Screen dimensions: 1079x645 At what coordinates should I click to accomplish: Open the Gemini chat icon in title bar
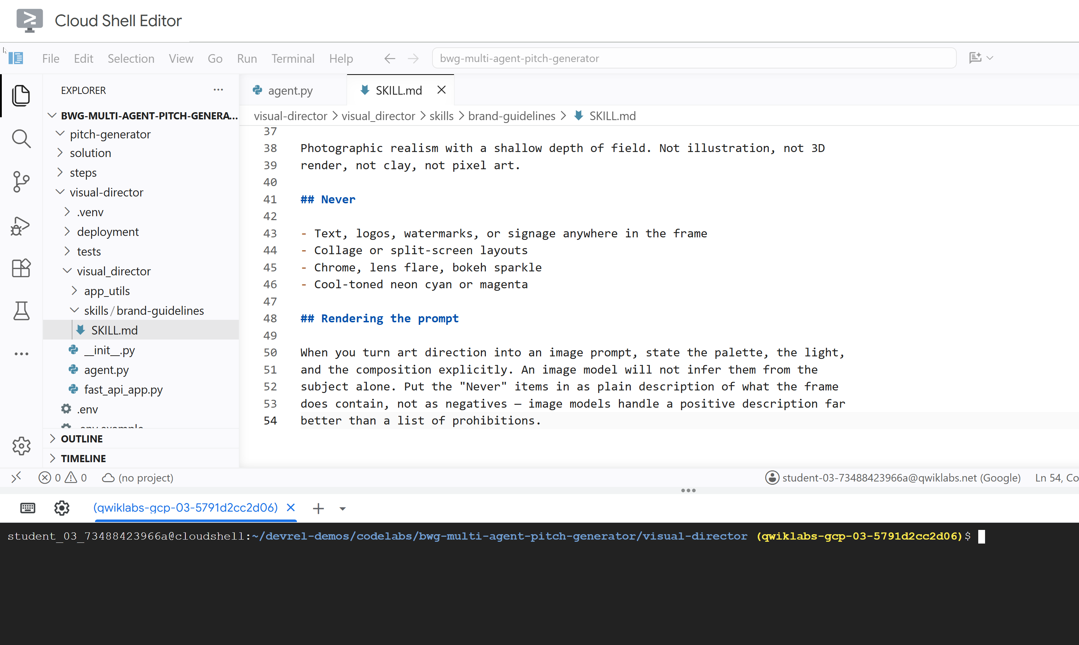click(x=975, y=58)
